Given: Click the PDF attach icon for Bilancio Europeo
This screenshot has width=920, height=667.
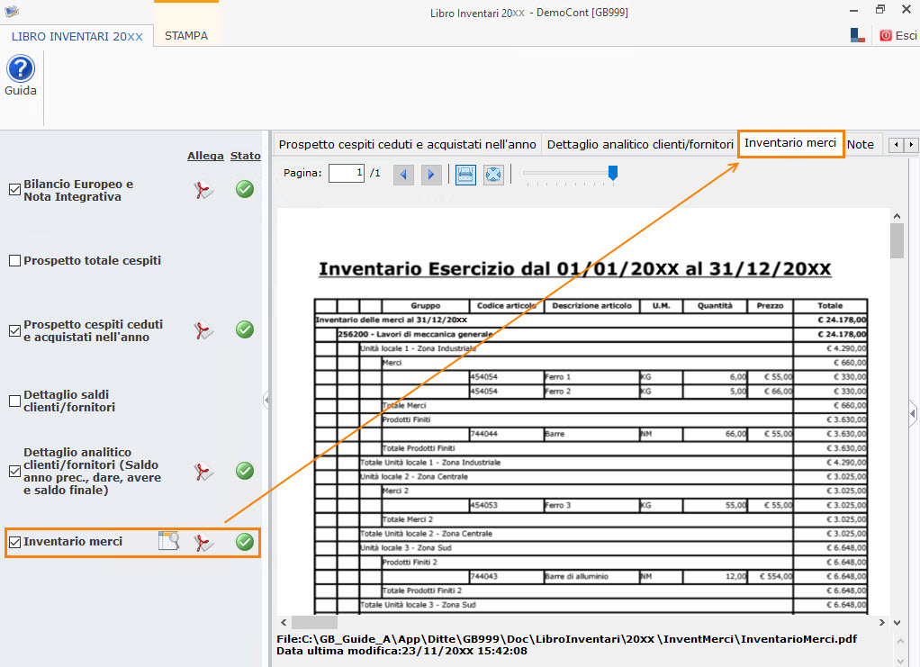Looking at the screenshot, I should 205,190.
